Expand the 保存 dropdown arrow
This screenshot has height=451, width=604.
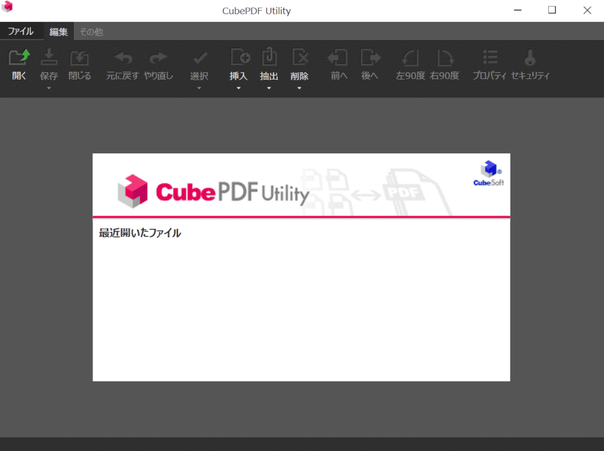pos(49,89)
